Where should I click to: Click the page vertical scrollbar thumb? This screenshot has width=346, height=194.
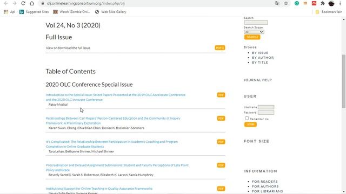[x=344, y=81]
